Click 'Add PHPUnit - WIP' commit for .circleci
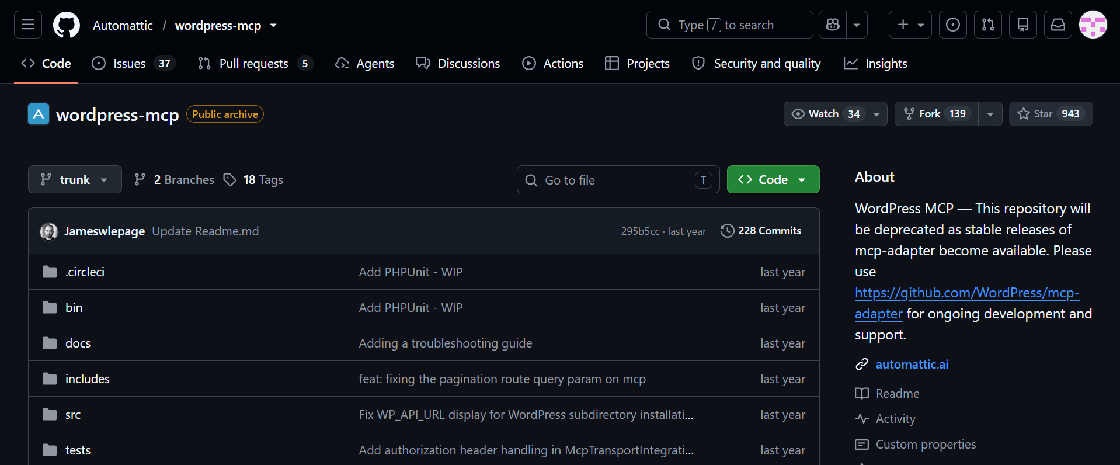The image size is (1120, 465). (x=411, y=272)
